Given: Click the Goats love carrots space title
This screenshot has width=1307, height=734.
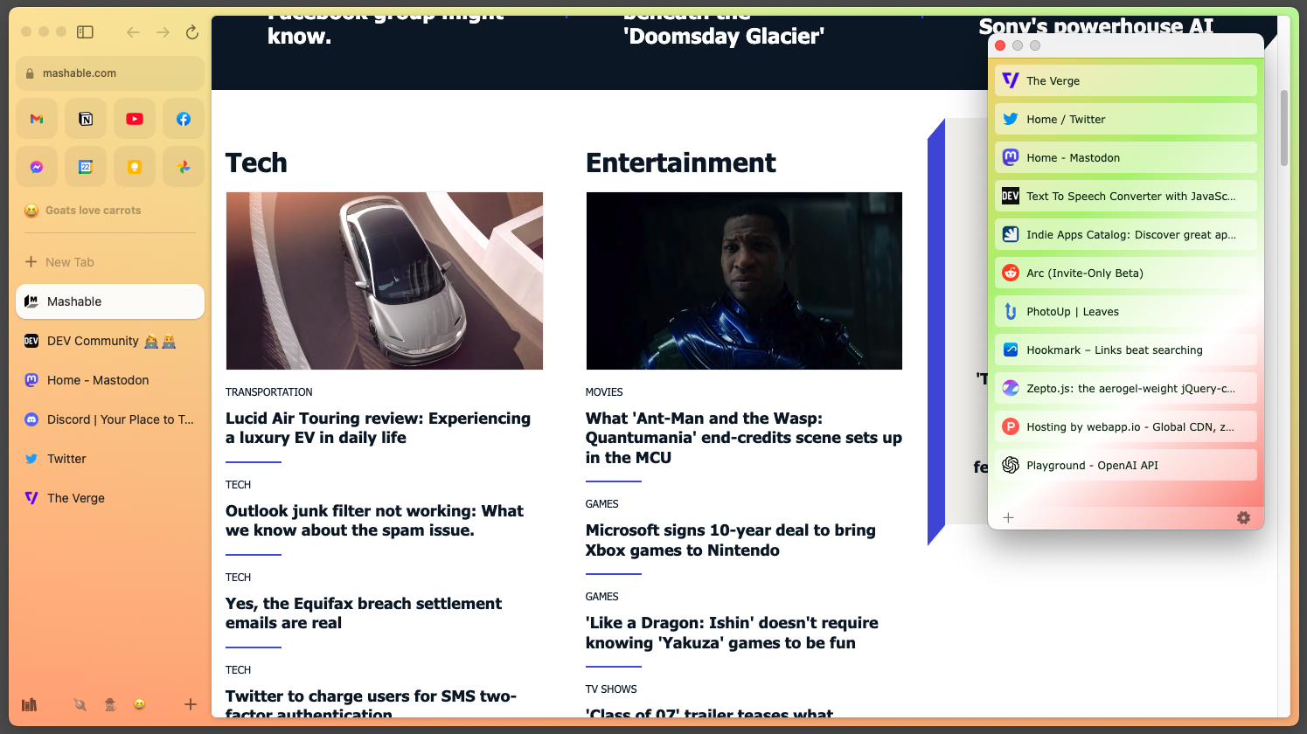Looking at the screenshot, I should [x=93, y=211].
